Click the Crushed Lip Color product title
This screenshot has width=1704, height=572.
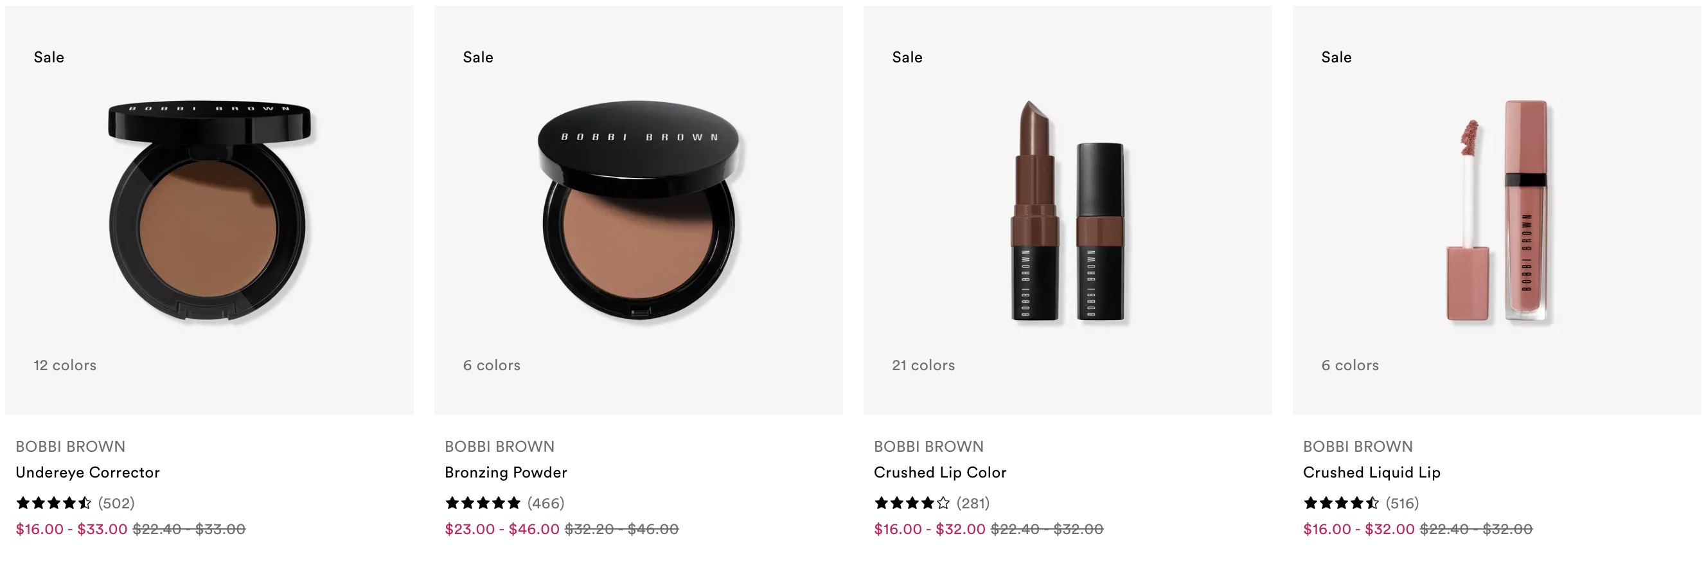[x=940, y=472]
